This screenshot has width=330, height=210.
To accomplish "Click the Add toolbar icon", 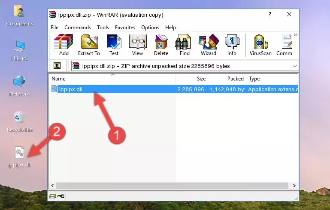I will point(64,45).
